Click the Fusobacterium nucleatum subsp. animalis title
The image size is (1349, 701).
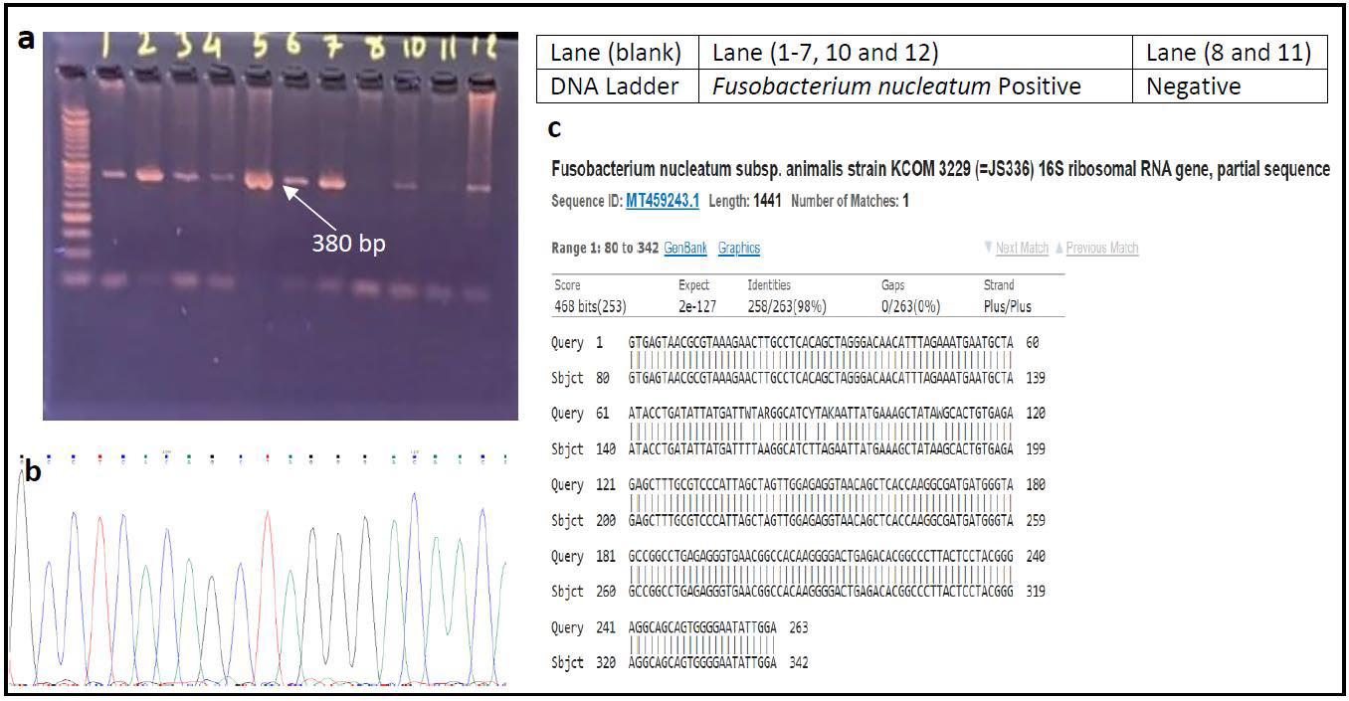click(940, 170)
